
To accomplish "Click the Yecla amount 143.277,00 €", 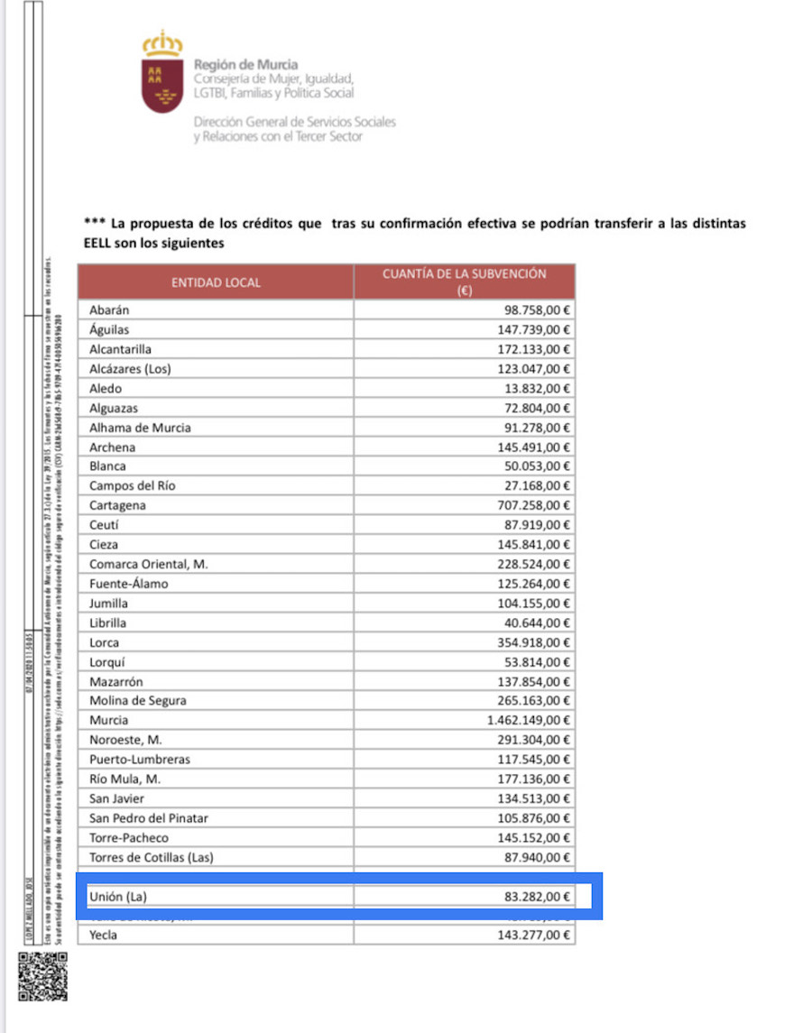I will pyautogui.click(x=535, y=935).
